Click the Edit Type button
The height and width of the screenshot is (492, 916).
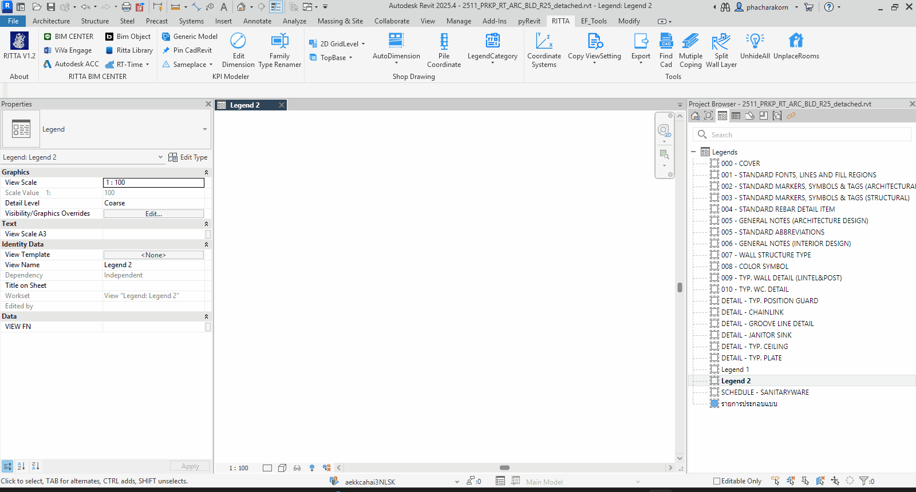[x=188, y=157]
